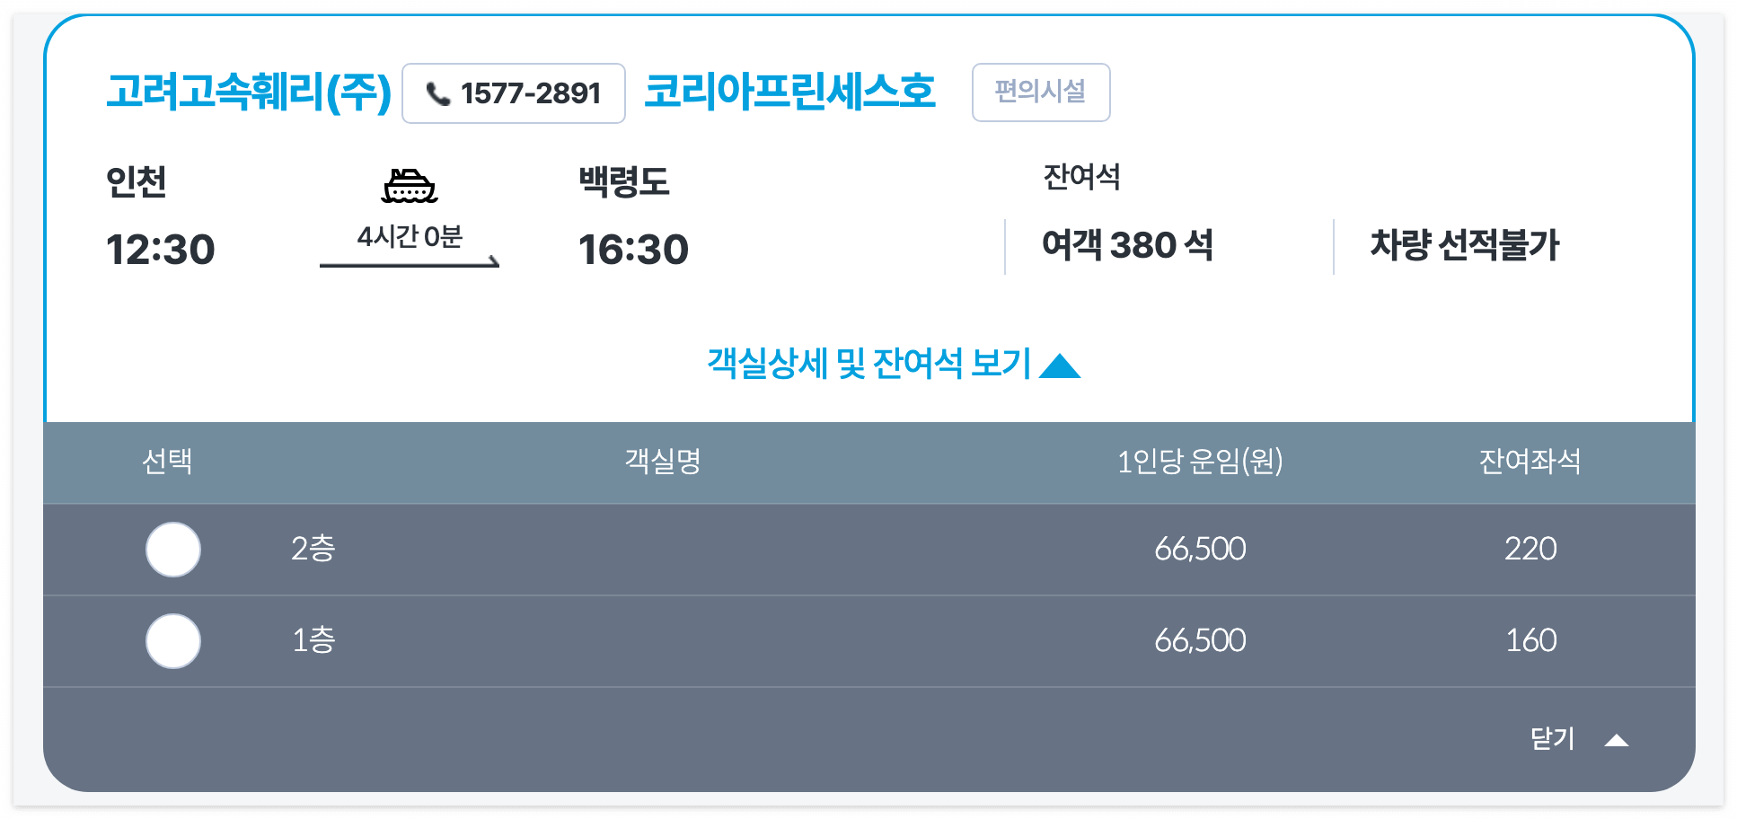Open the 편의시설 facilities panel
The image size is (1737, 819).
tap(1041, 92)
